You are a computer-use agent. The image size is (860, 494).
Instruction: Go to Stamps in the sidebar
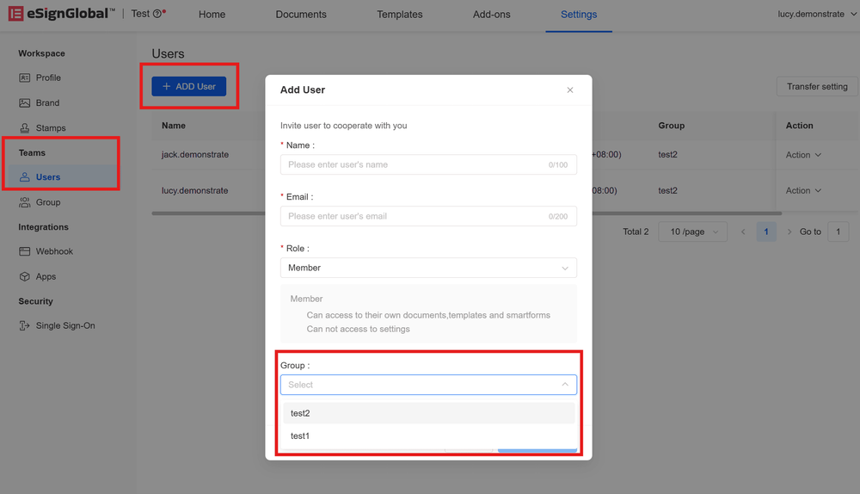click(x=50, y=128)
